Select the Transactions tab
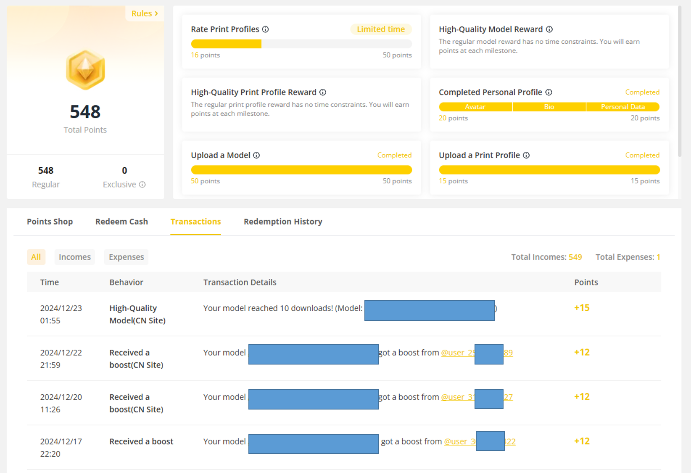691x473 pixels. (x=195, y=222)
